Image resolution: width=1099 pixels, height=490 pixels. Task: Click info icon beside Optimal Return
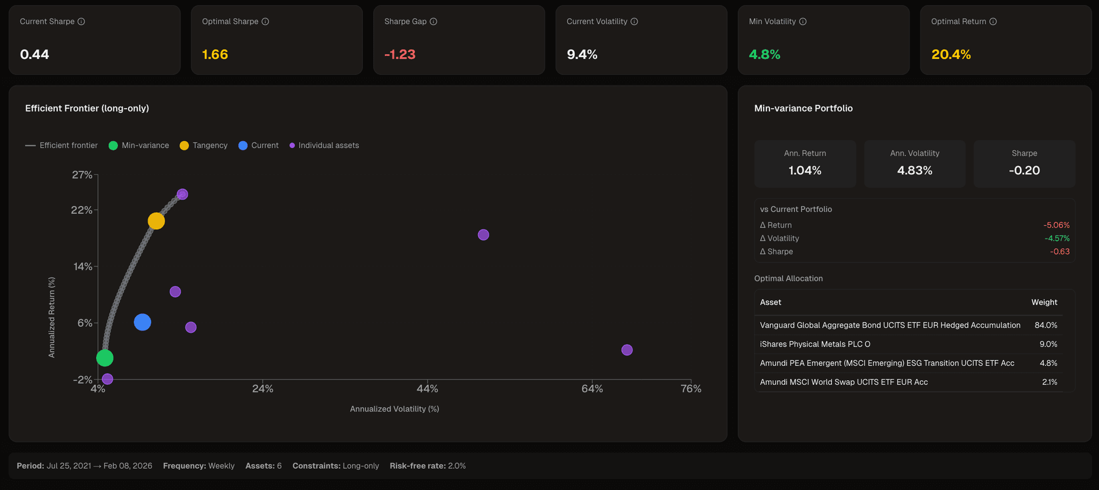[993, 22]
